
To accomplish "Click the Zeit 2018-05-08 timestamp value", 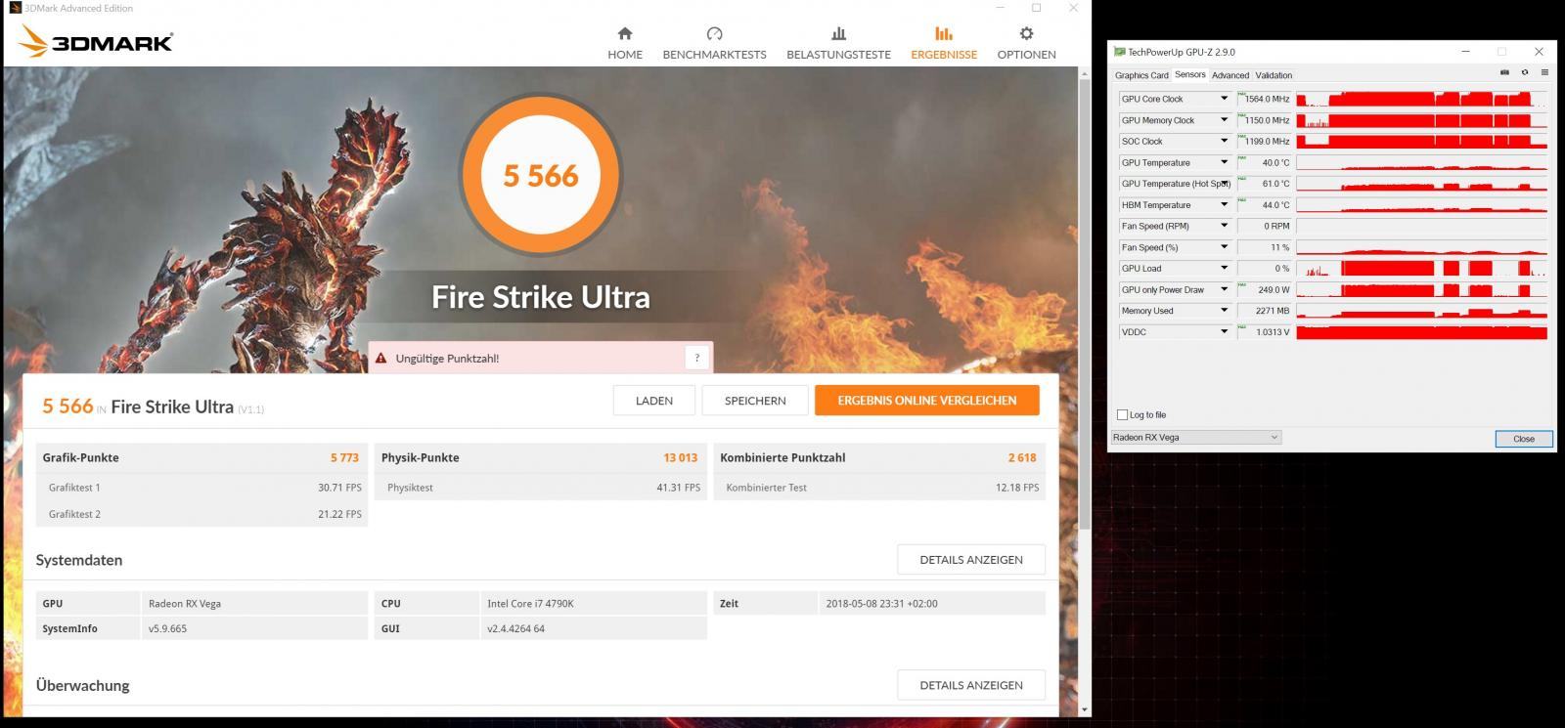I will tap(881, 604).
